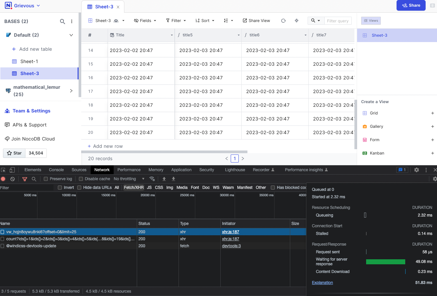Add a Kanban view with plus icon

433,153
